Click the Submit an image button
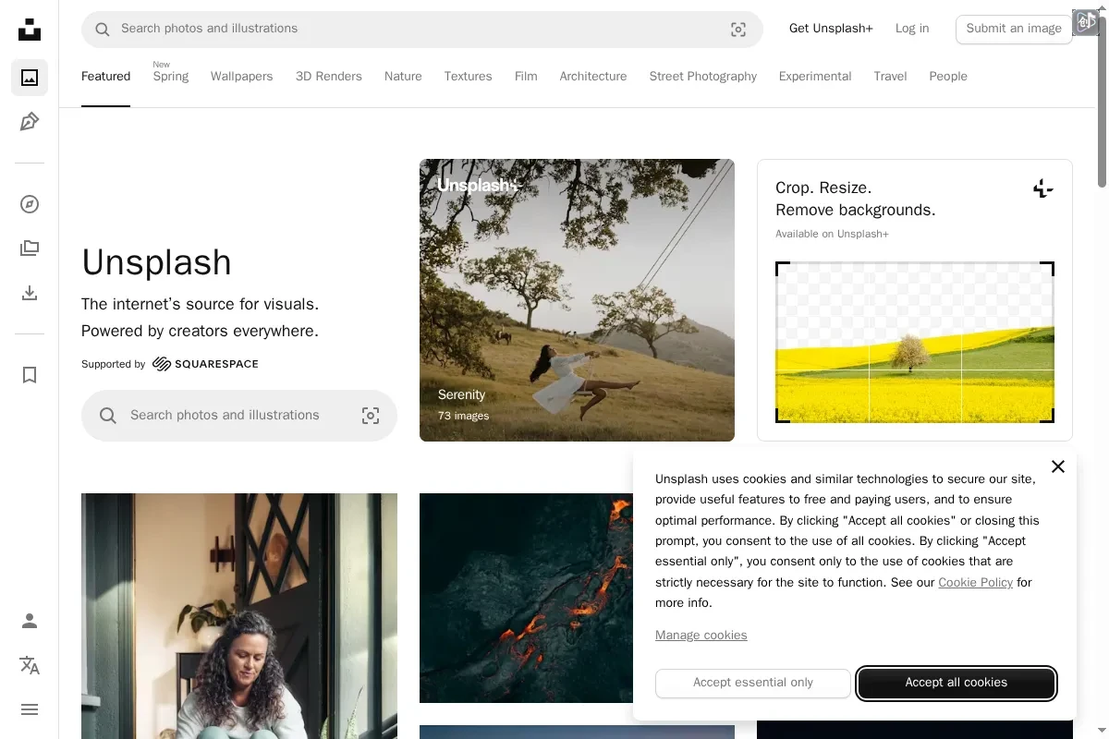 click(x=1013, y=29)
